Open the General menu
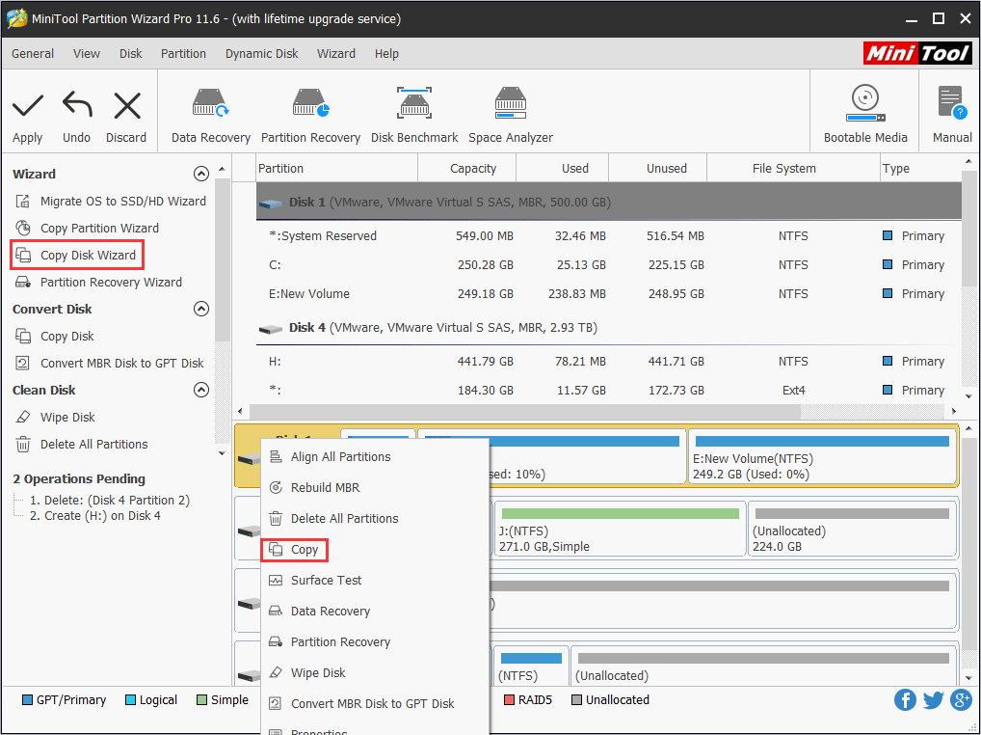 [x=33, y=54]
